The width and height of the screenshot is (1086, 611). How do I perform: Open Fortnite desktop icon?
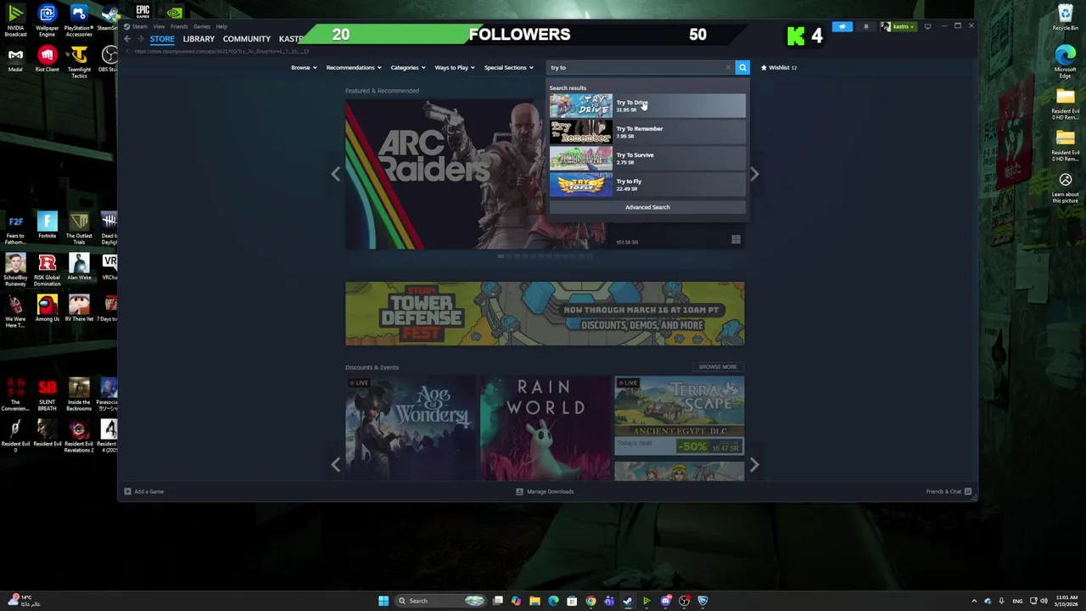tap(47, 226)
